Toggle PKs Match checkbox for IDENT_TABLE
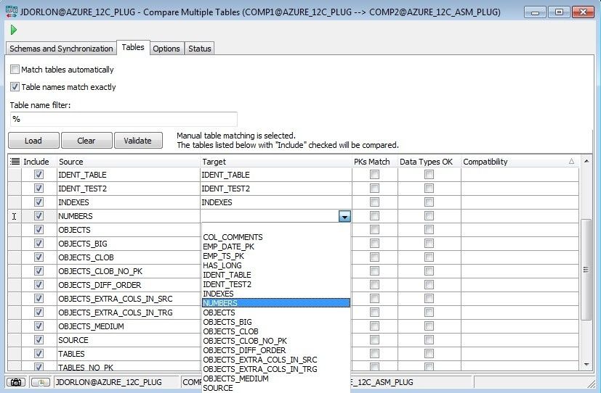This screenshot has width=601, height=393. (374, 175)
